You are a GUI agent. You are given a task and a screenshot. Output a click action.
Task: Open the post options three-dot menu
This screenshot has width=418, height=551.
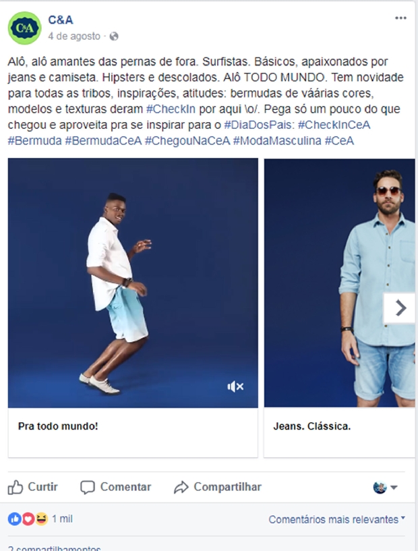pyautogui.click(x=400, y=18)
